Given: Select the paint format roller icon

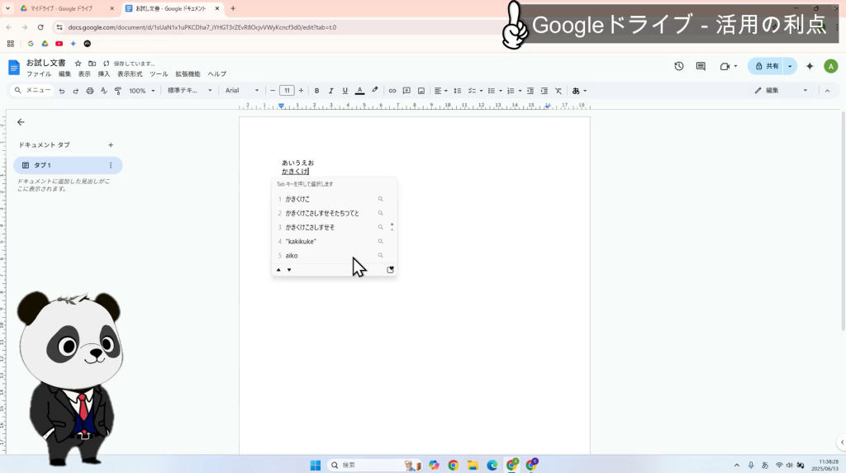Looking at the screenshot, I should click(117, 91).
